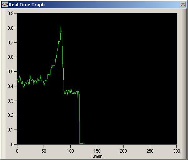Image resolution: width=188 pixels, height=160 pixels.
Task: Click the Real Time Graph title bar icon
Action: point(5,5)
